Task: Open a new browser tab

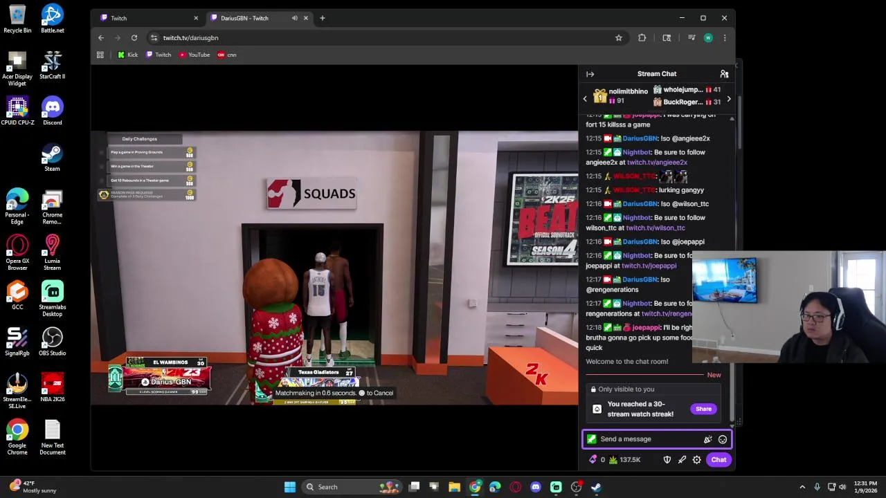Action: (x=322, y=18)
